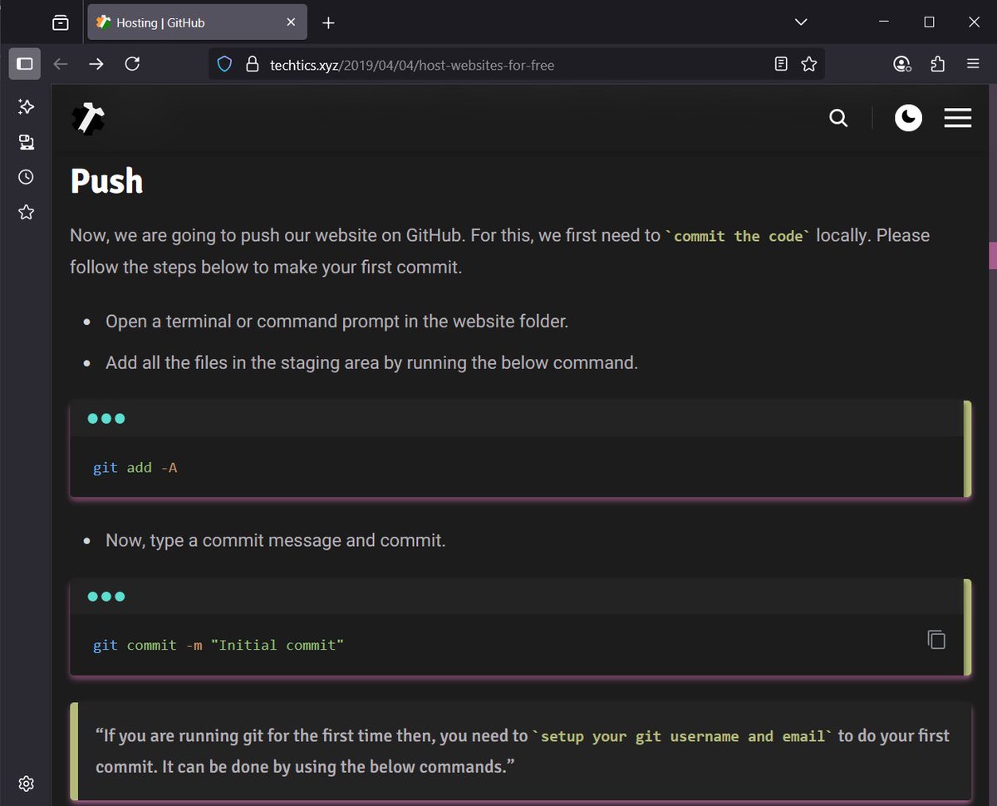This screenshot has height=806, width=997.
Task: Go back to the previous page
Action: click(x=60, y=64)
